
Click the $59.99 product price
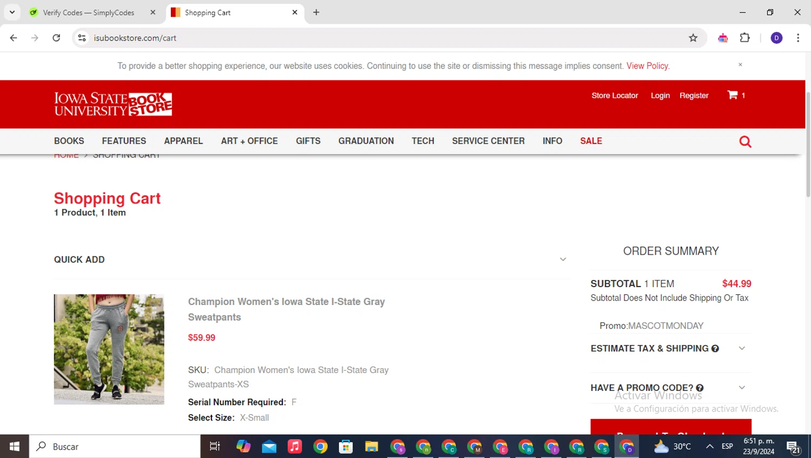point(202,337)
